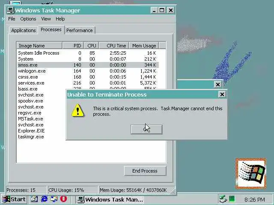Sort by Mem Usage column header
The width and height of the screenshot is (274, 205).
(144, 46)
